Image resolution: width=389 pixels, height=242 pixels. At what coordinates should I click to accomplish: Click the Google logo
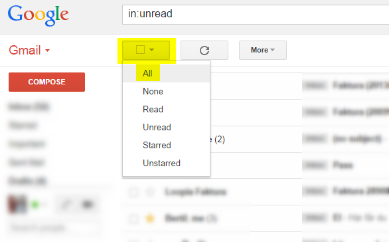click(x=39, y=15)
